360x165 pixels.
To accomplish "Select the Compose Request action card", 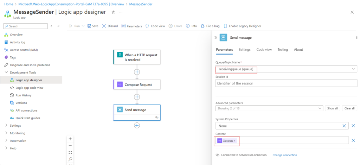I will (x=137, y=84).
